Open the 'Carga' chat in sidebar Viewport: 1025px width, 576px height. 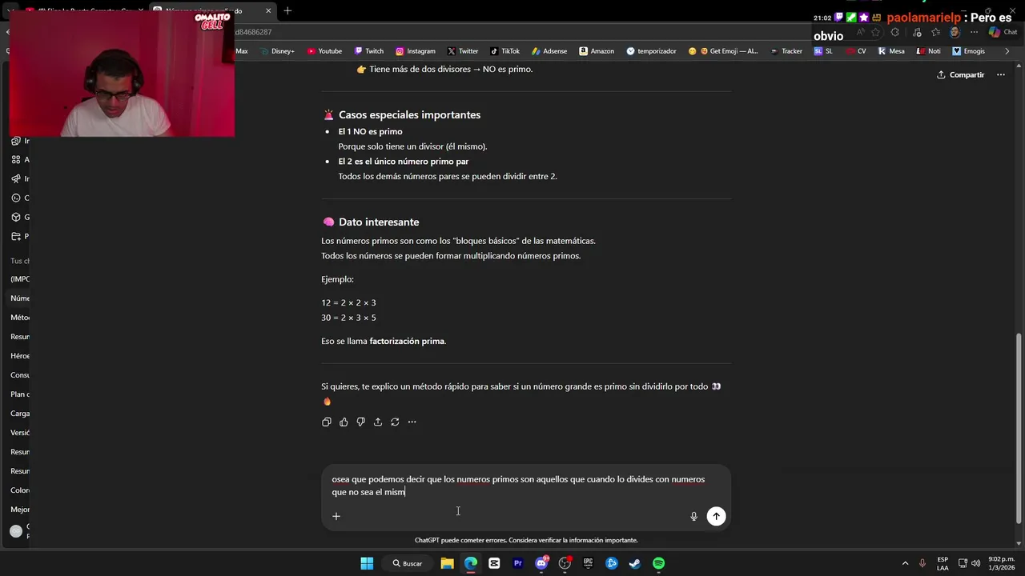pos(19,414)
